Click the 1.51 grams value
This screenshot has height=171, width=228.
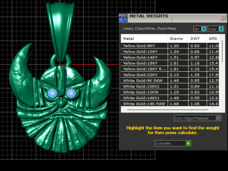[174, 57]
